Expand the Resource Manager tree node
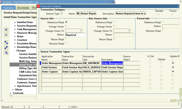182x109 pixels. (x=15, y=33)
